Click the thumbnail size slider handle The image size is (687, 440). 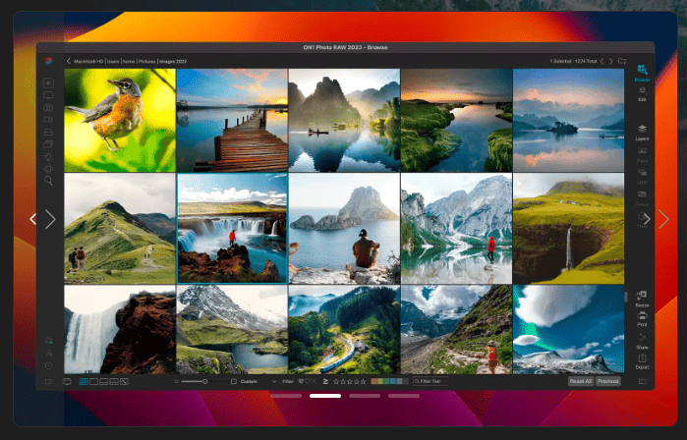click(x=204, y=381)
